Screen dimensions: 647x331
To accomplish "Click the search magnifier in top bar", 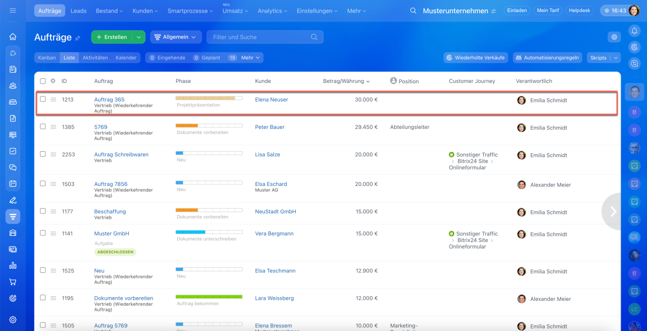I will (x=413, y=11).
